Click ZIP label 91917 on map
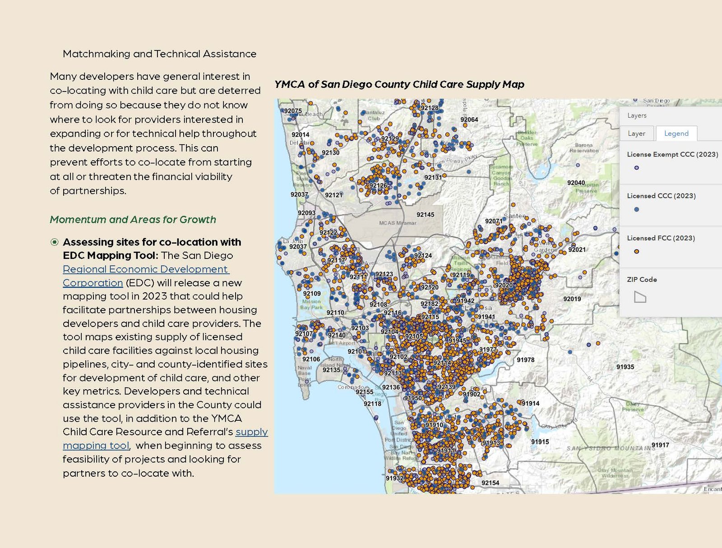Viewport: 722px width, 548px height. [660, 445]
